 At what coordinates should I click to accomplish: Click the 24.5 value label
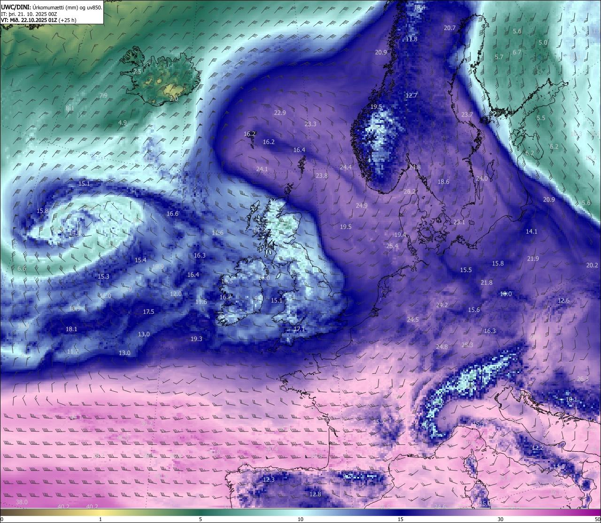[413, 320]
